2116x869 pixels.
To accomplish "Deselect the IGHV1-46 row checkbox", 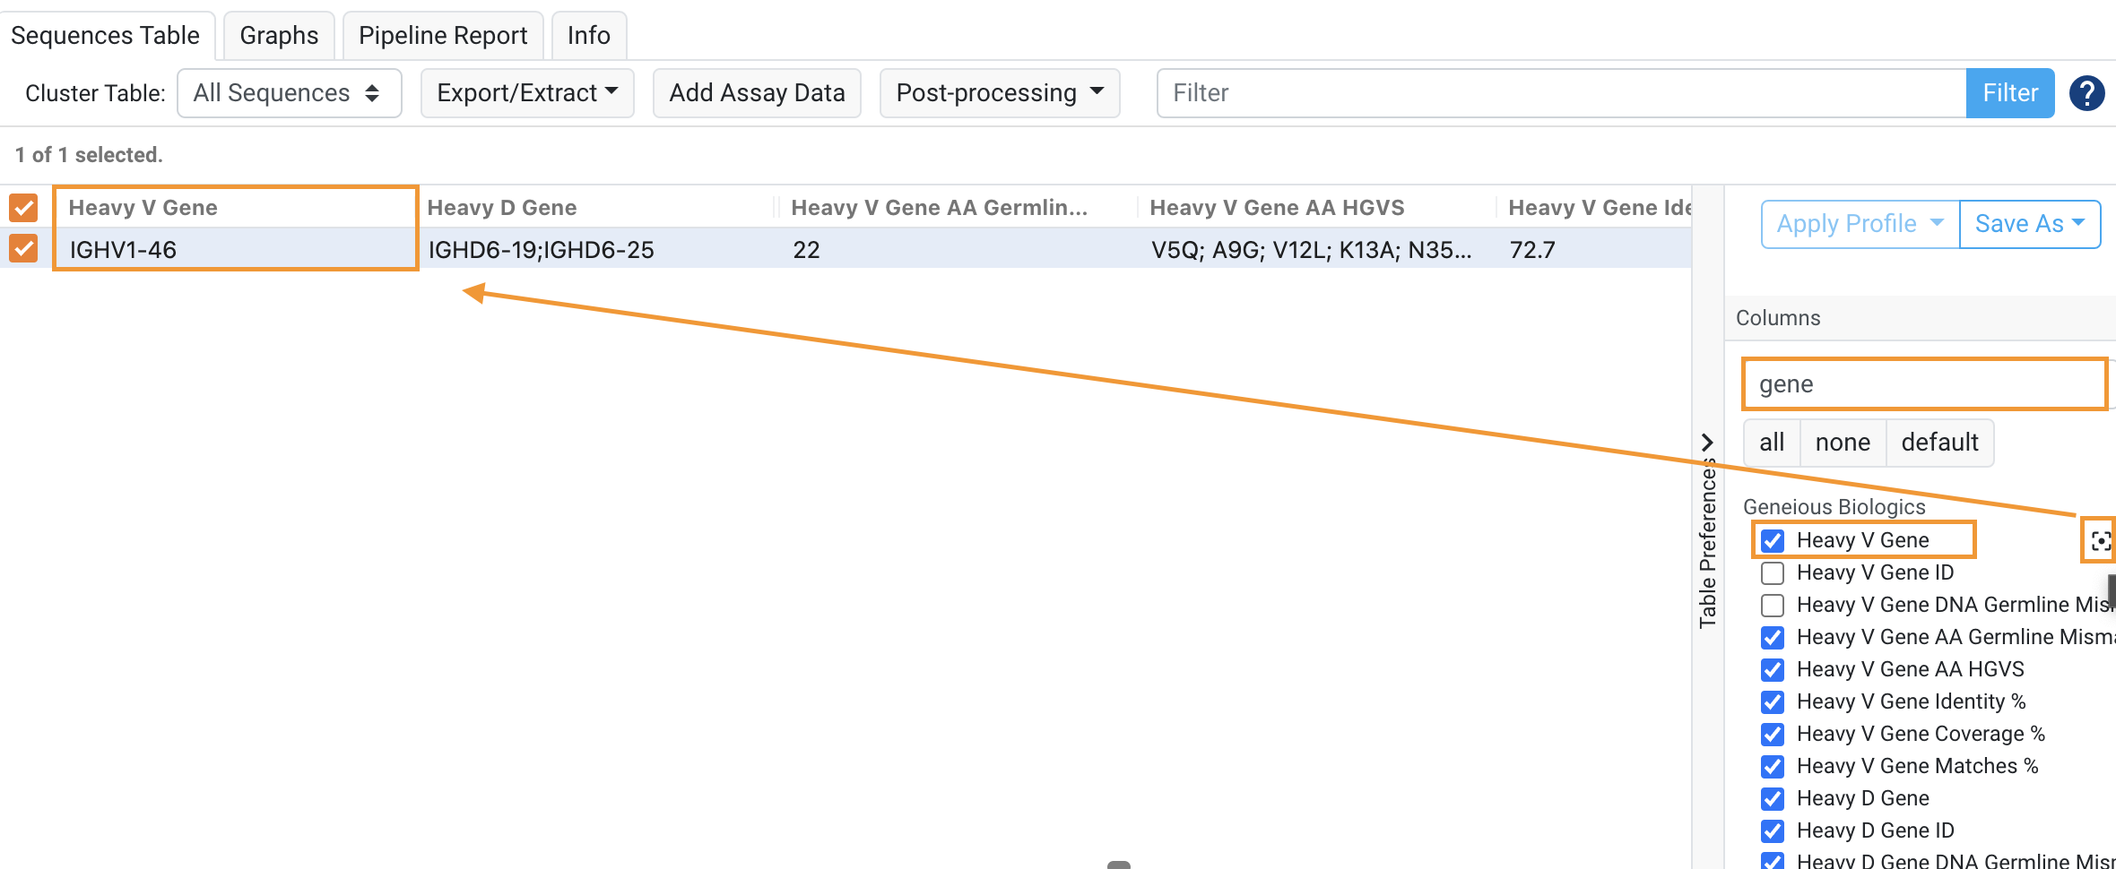I will click(x=22, y=249).
